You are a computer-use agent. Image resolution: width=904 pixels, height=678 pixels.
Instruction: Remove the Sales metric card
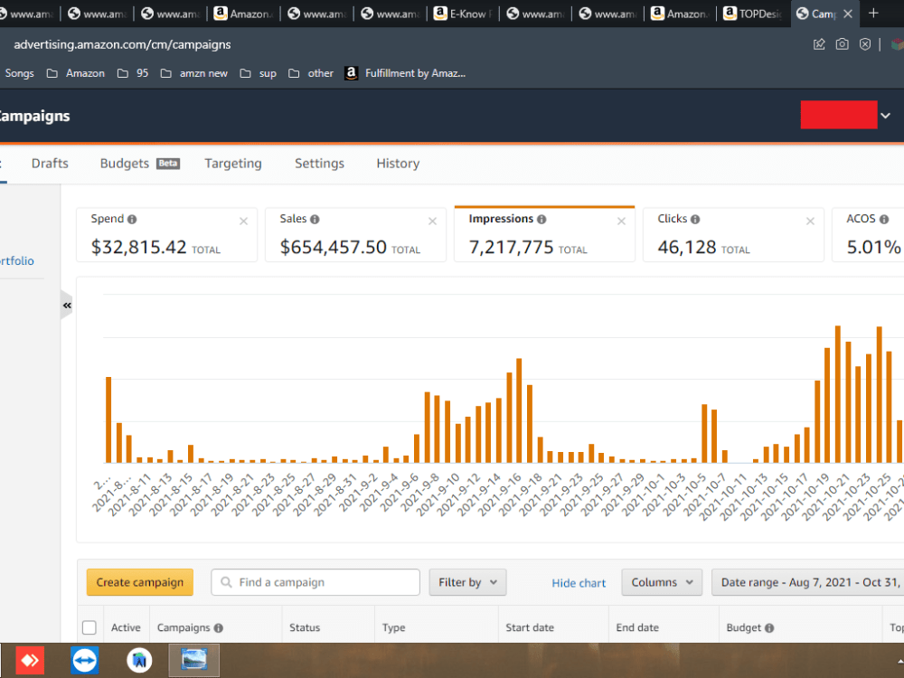click(432, 221)
